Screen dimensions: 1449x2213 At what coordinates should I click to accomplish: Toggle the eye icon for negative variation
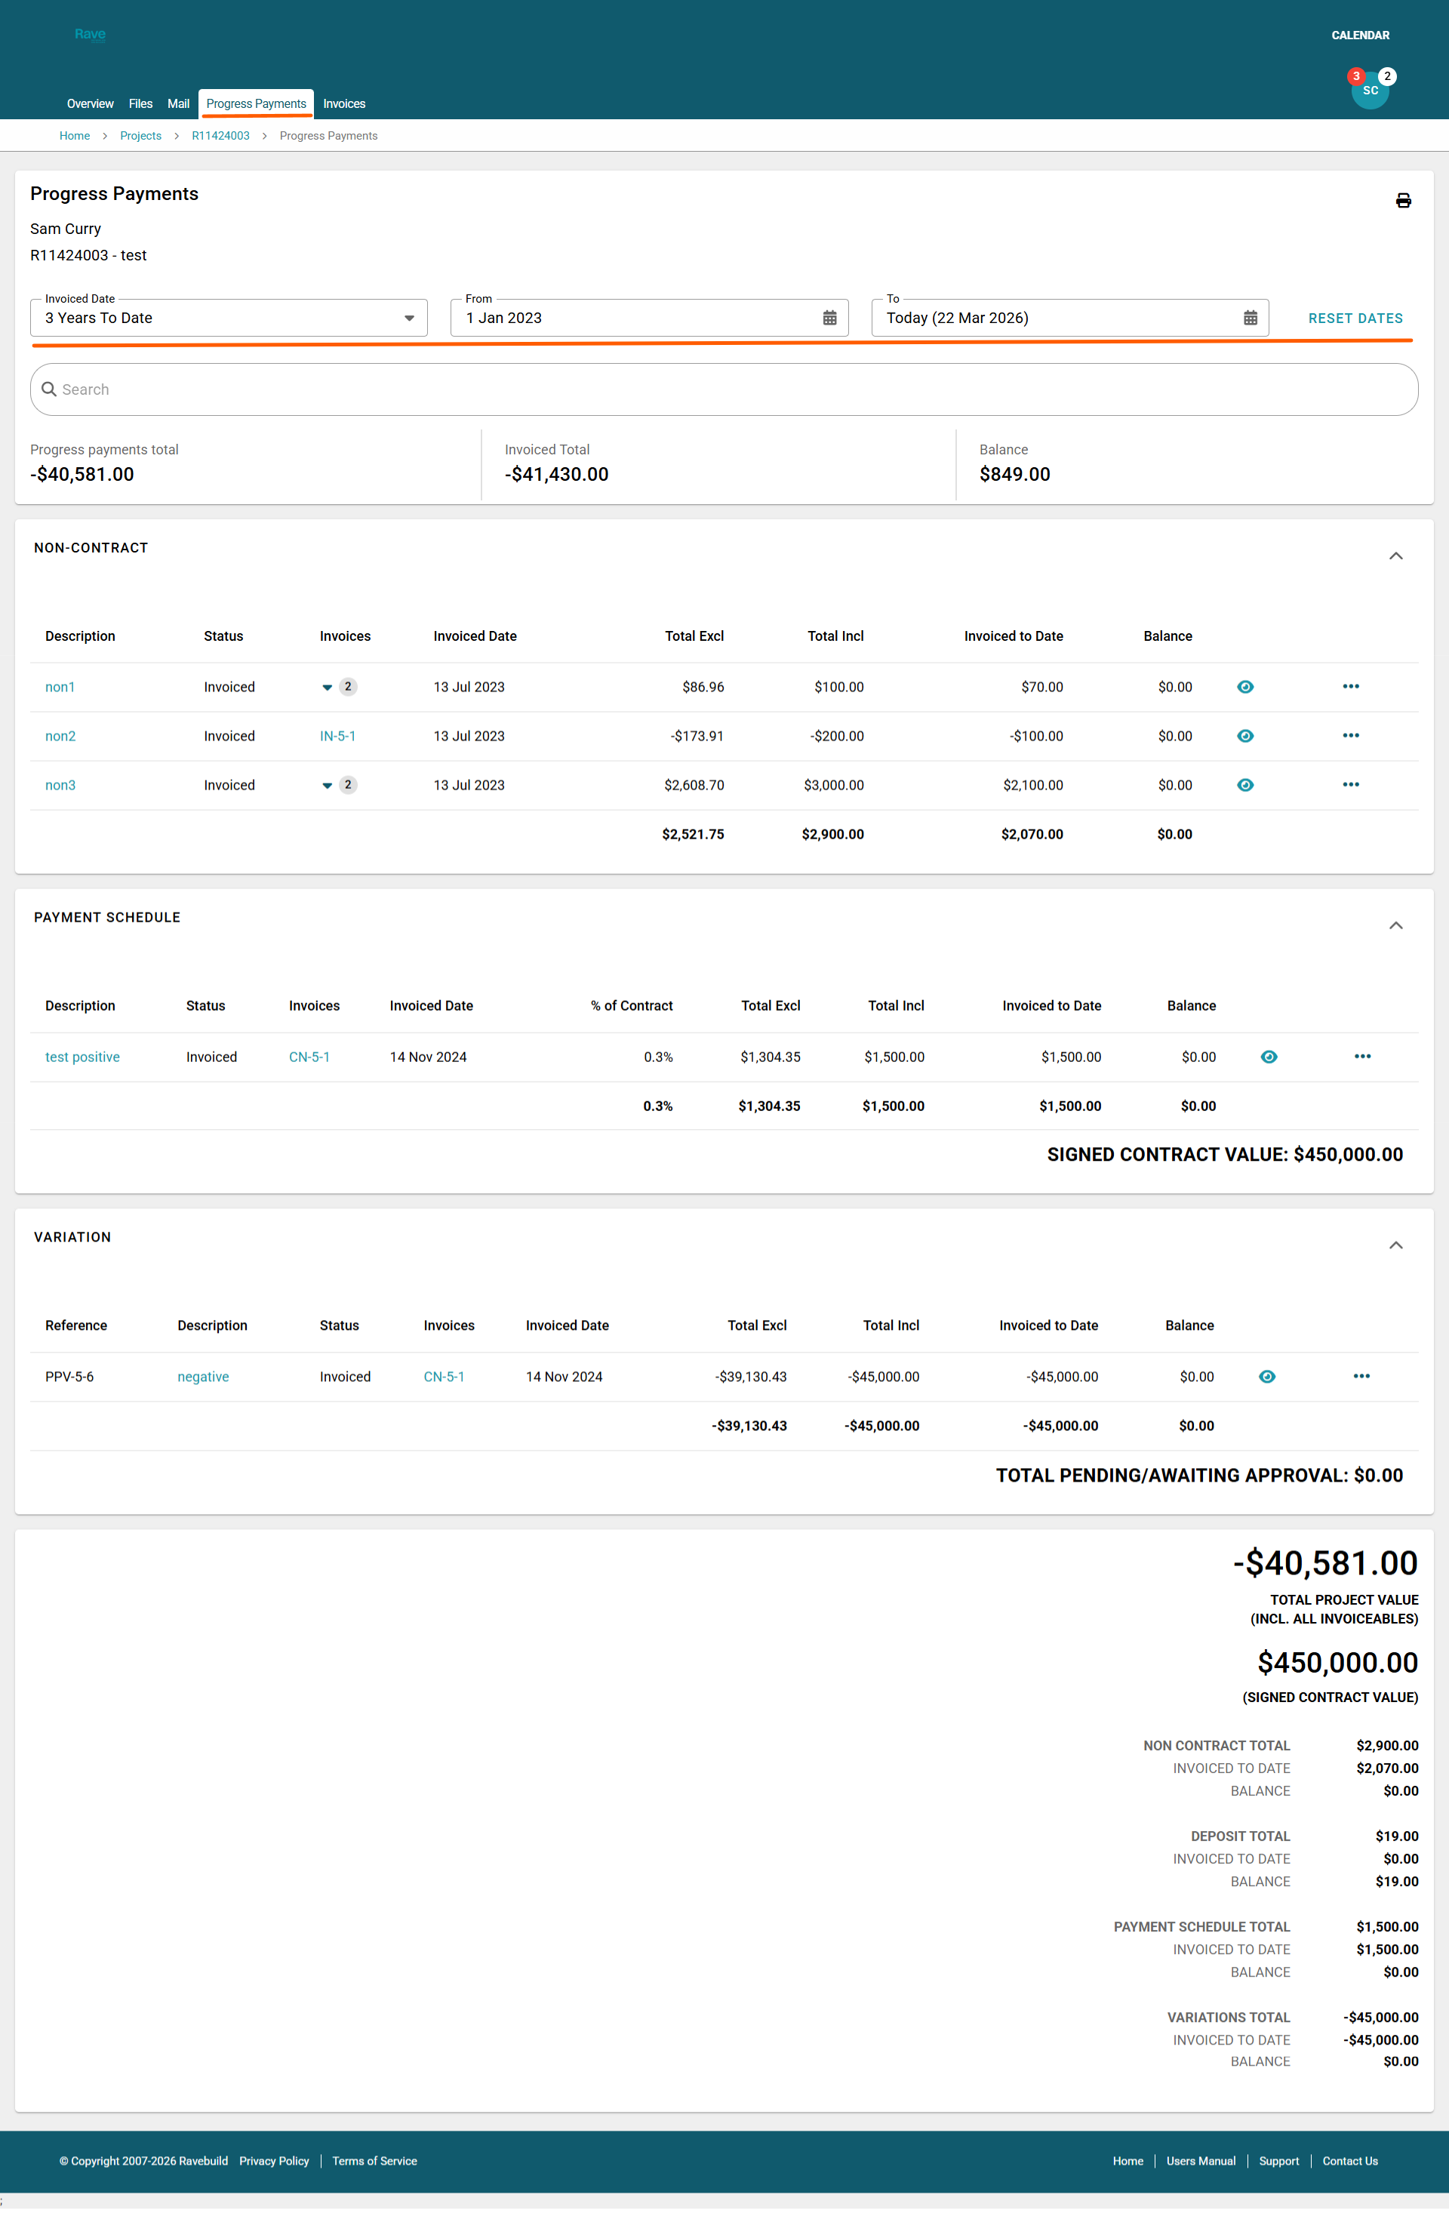[x=1267, y=1376]
